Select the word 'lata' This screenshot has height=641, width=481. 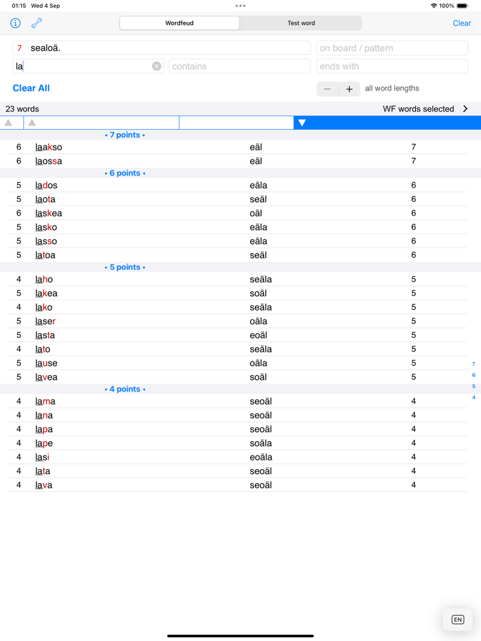pos(43,471)
